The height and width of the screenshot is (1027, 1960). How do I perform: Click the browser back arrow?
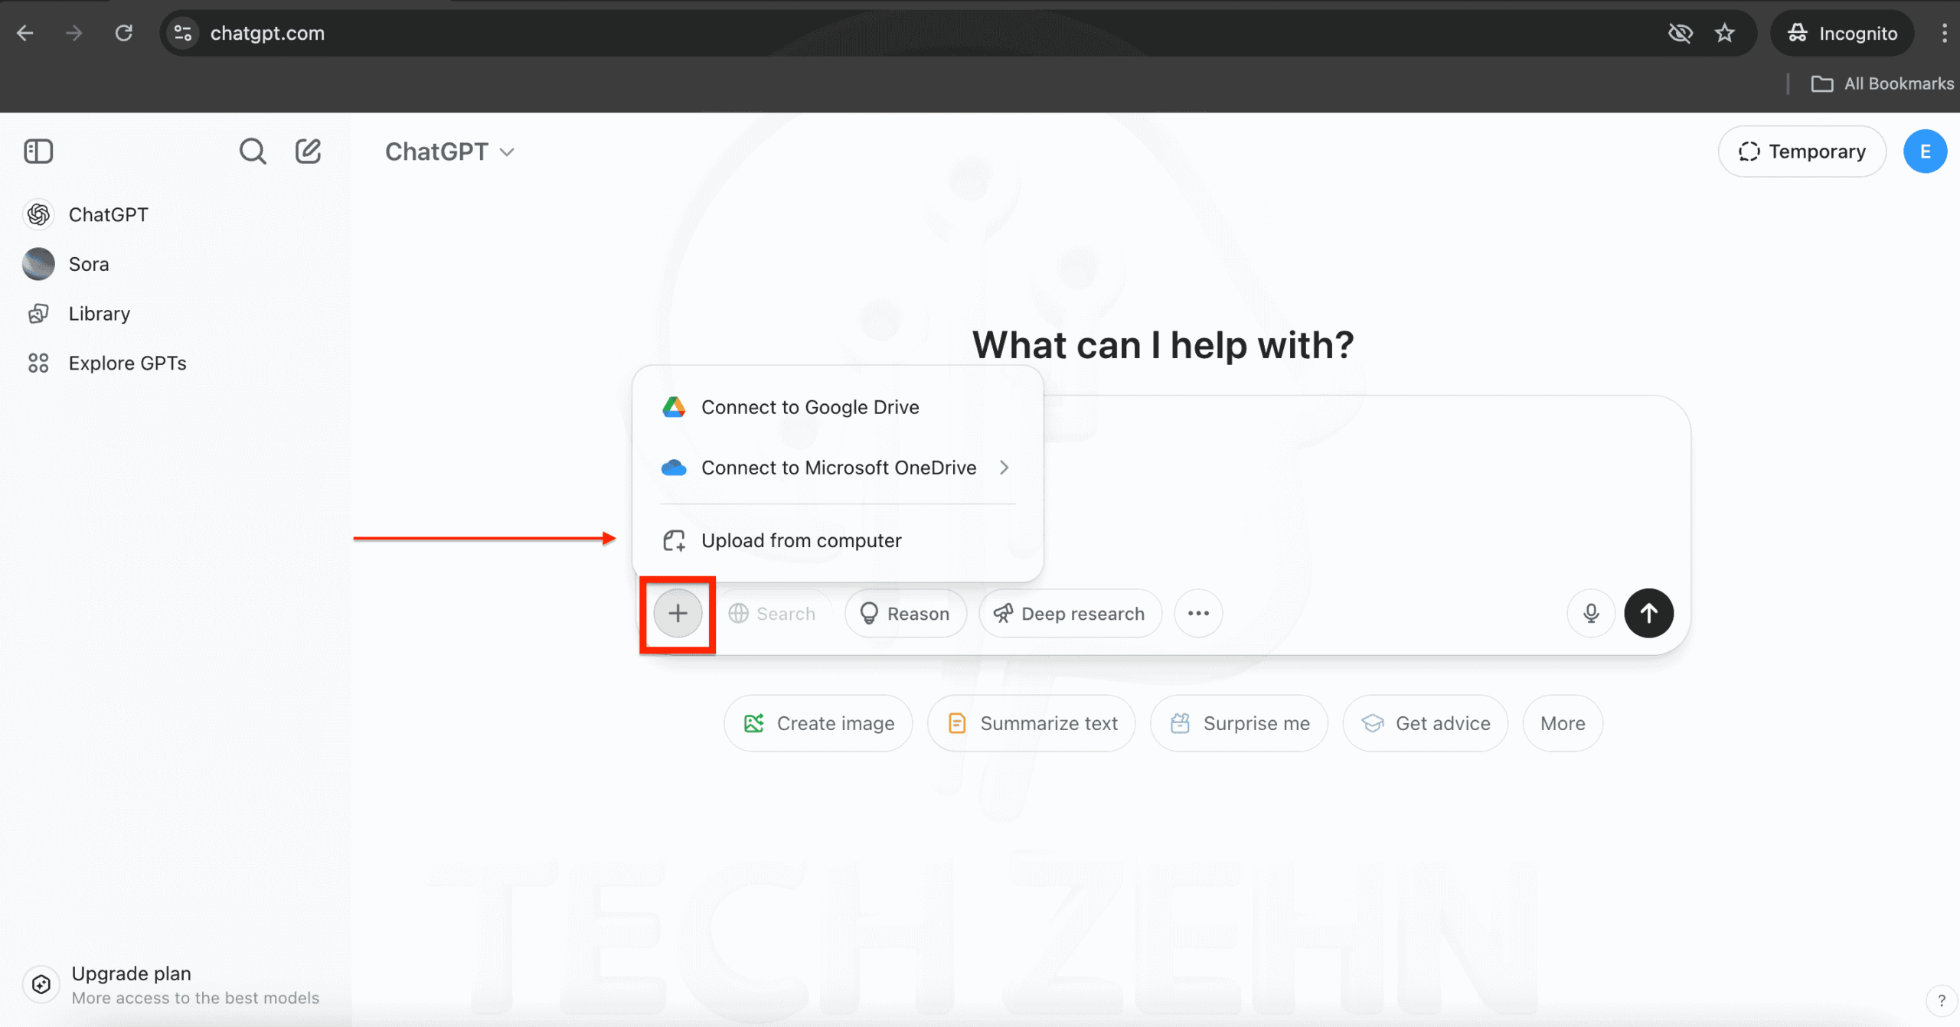tap(25, 33)
